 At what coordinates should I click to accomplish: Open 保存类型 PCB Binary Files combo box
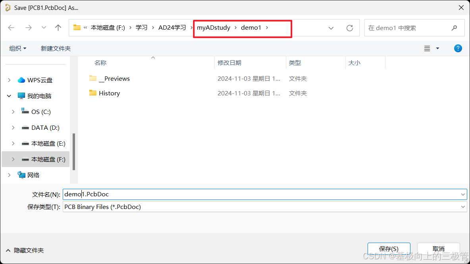pyautogui.click(x=265, y=207)
